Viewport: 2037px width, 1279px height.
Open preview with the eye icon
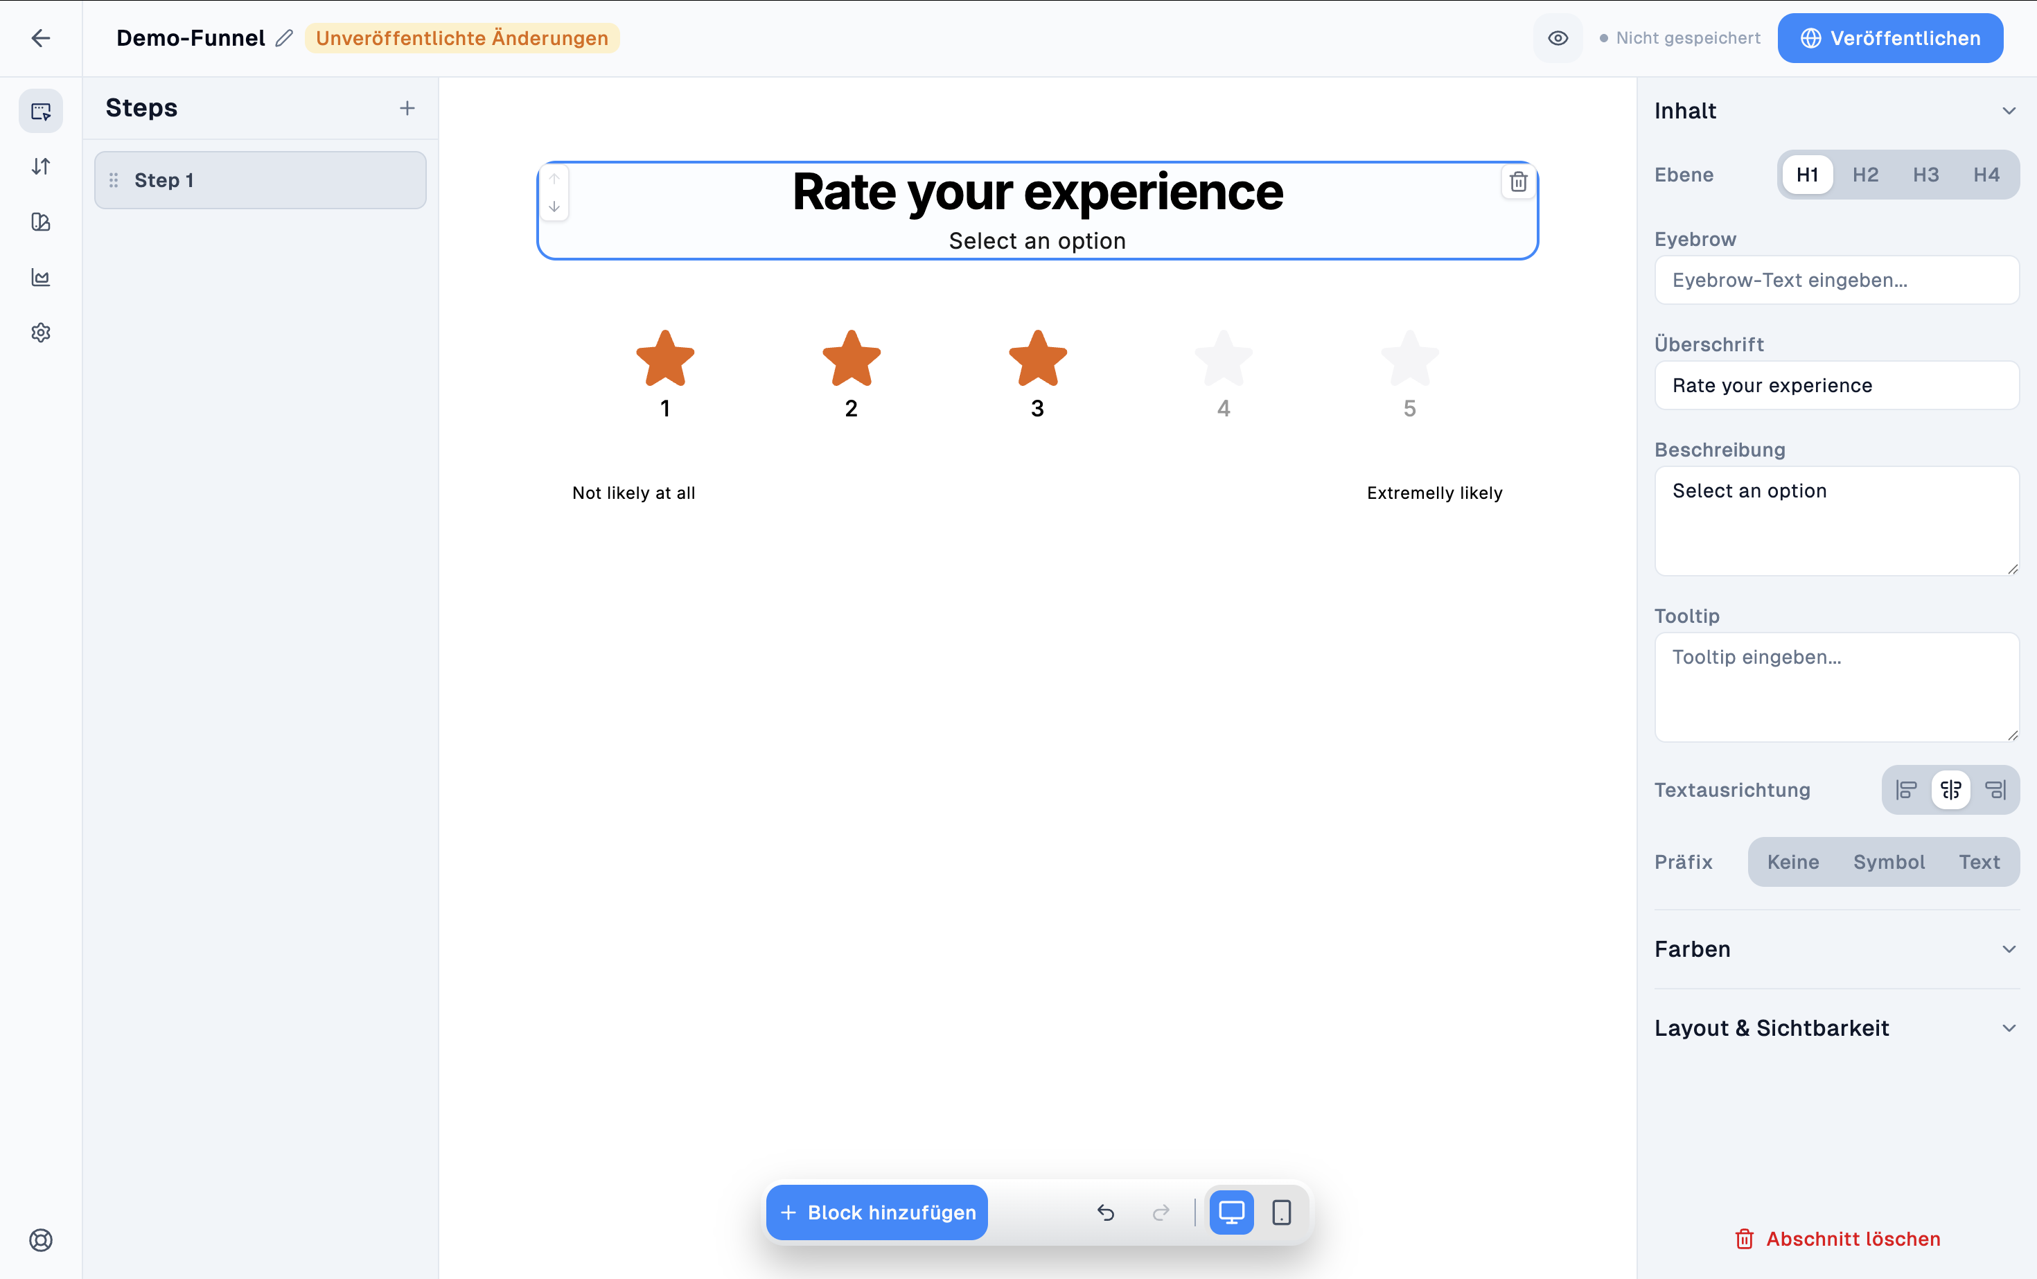1558,38
